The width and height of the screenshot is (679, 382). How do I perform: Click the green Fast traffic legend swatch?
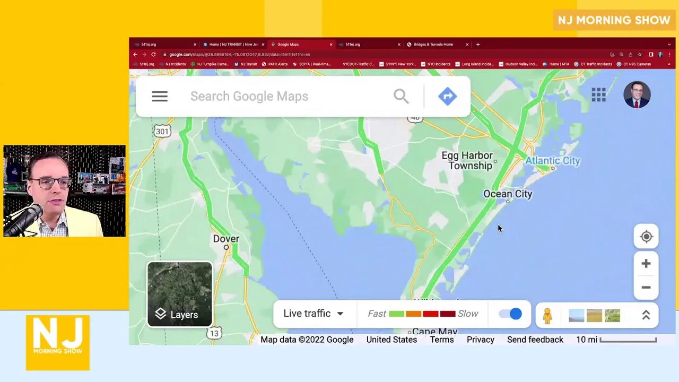point(396,314)
